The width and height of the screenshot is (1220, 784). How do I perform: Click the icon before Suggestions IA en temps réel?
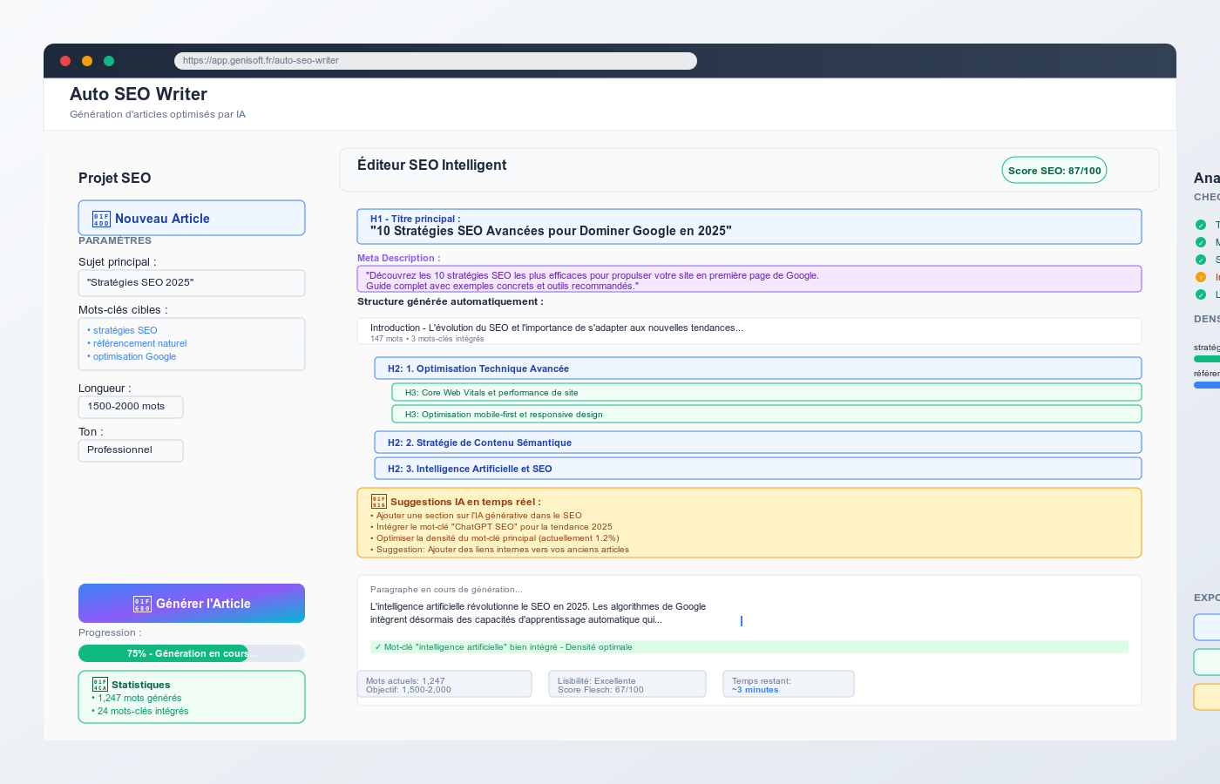(379, 502)
